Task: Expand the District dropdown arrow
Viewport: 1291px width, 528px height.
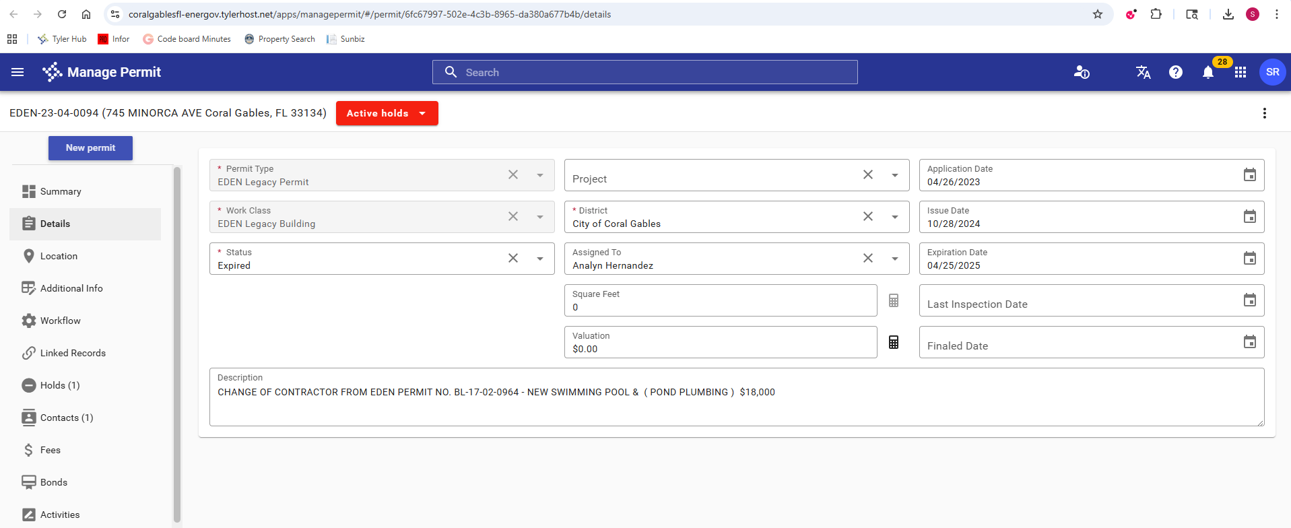Action: [x=894, y=217]
